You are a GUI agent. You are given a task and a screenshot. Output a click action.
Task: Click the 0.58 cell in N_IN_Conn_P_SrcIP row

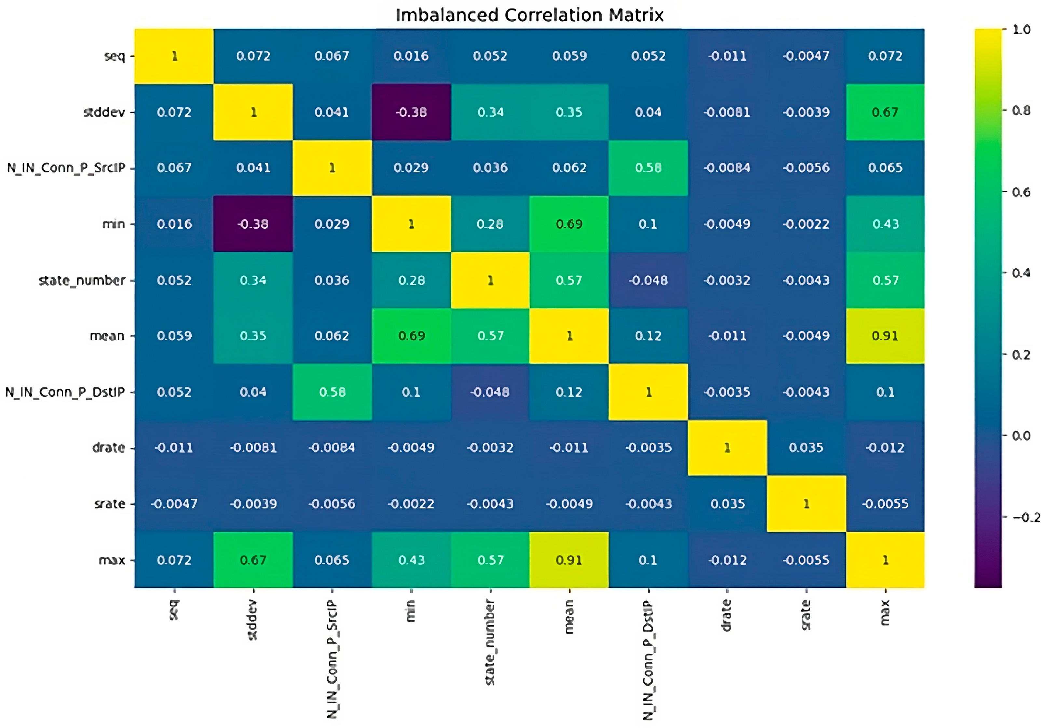click(648, 168)
